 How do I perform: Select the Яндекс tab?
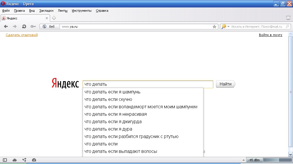[25, 18]
